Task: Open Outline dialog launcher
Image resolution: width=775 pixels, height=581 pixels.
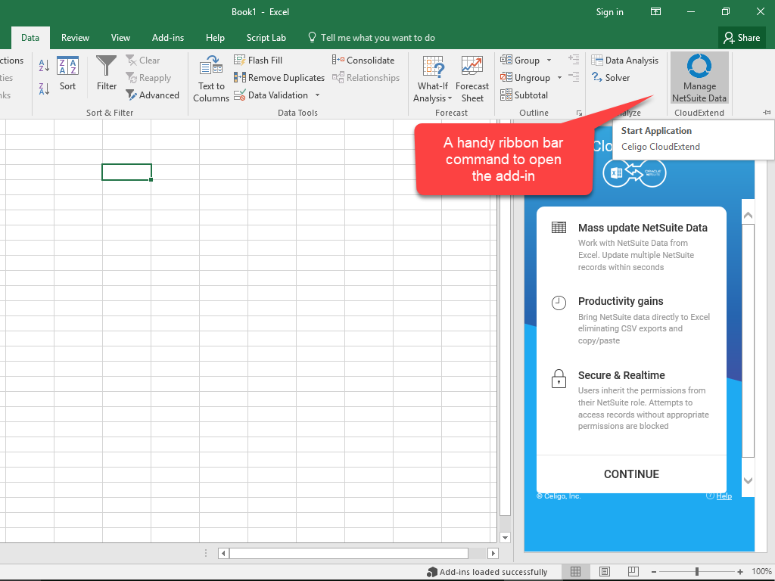Action: click(x=579, y=113)
